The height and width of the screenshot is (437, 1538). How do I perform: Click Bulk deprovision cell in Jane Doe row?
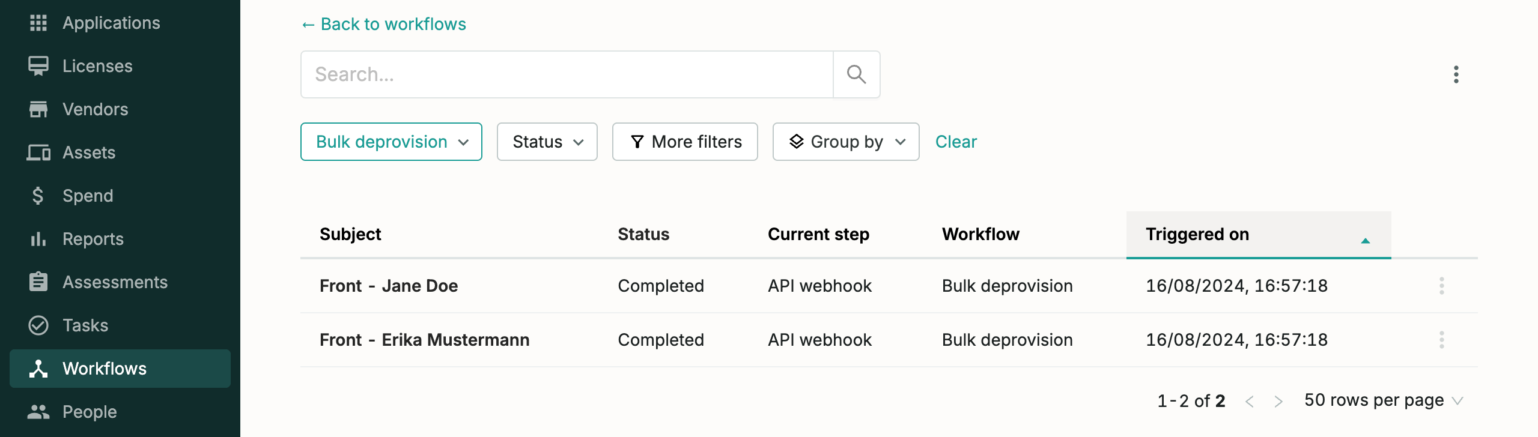pos(1008,286)
